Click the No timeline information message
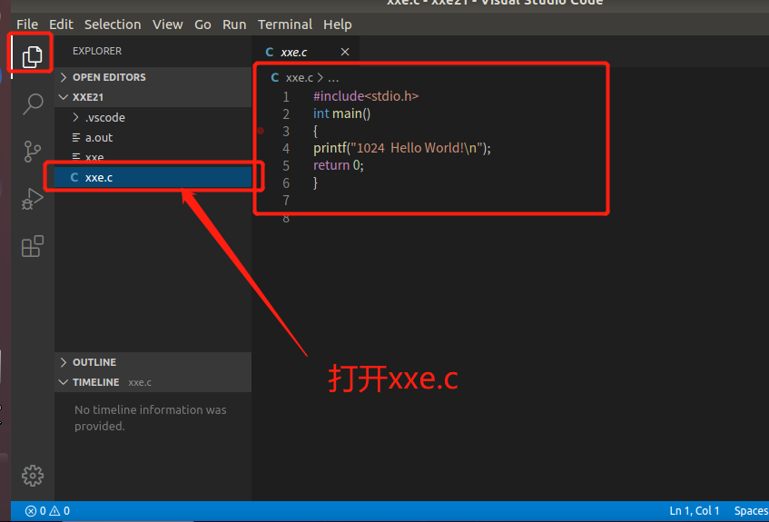Viewport: 769px width, 522px height. point(150,418)
